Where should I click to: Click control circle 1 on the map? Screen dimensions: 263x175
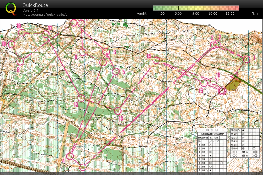tap(246, 59)
